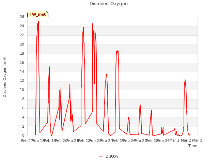218x163 pixels.
Task: Click the Feb 17 x-axis tick label
Action: 27,141
